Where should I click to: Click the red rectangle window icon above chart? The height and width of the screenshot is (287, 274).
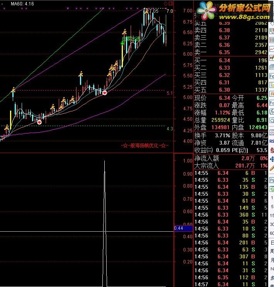[171, 3]
